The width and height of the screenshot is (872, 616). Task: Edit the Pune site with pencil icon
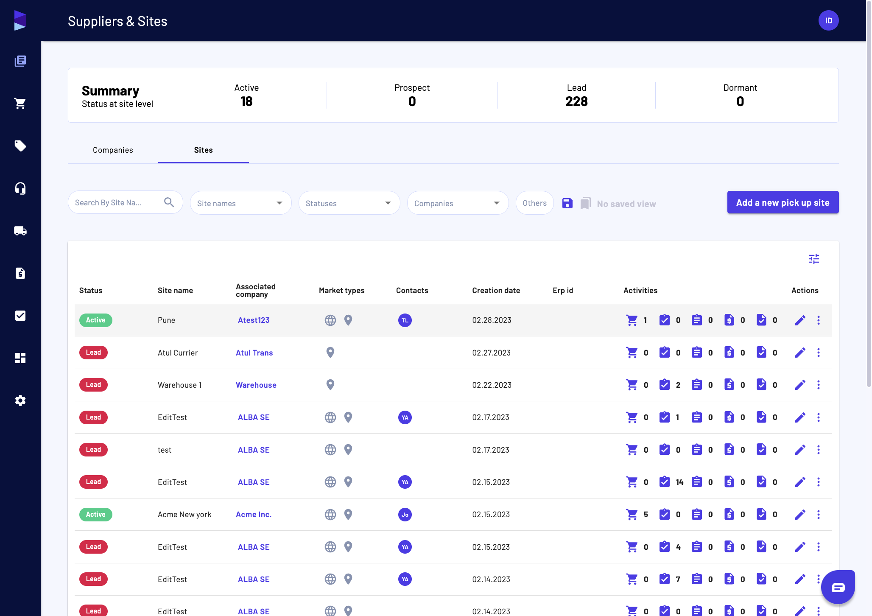coord(800,320)
